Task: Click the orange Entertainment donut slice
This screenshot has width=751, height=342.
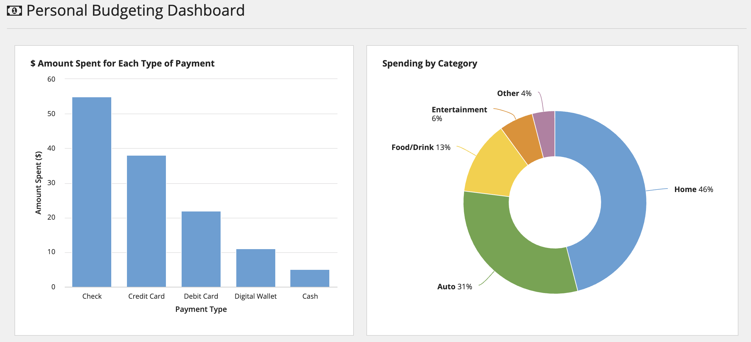Action: pyautogui.click(x=523, y=138)
